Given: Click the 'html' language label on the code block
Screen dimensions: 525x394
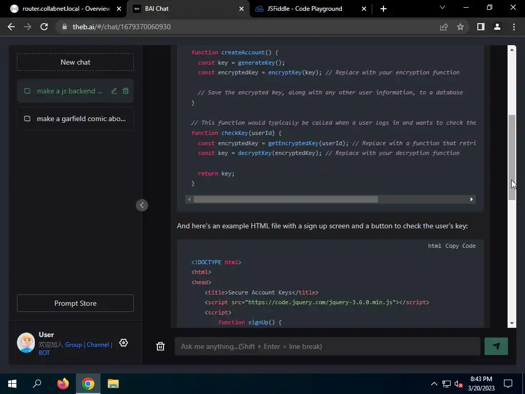Looking at the screenshot, I should [435, 246].
